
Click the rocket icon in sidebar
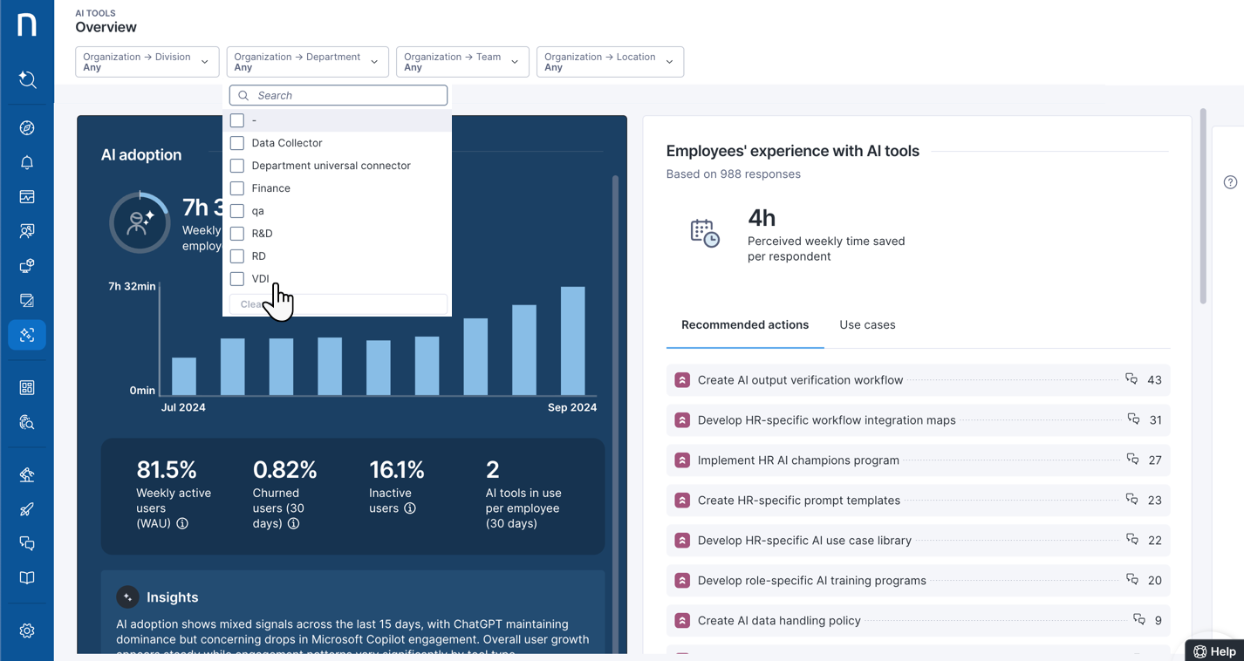(27, 509)
